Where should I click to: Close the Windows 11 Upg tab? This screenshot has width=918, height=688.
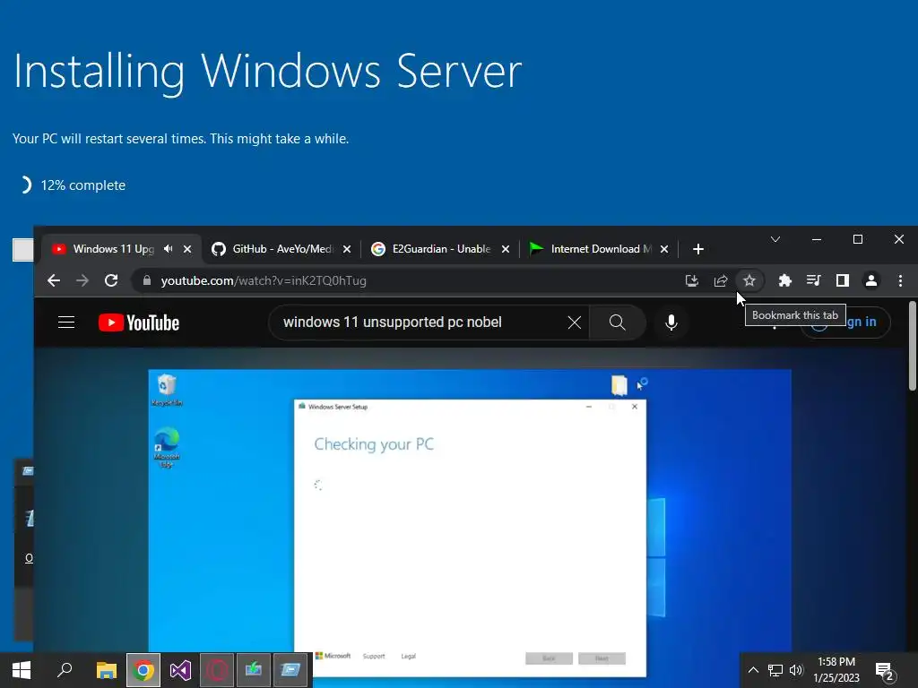[x=187, y=249]
